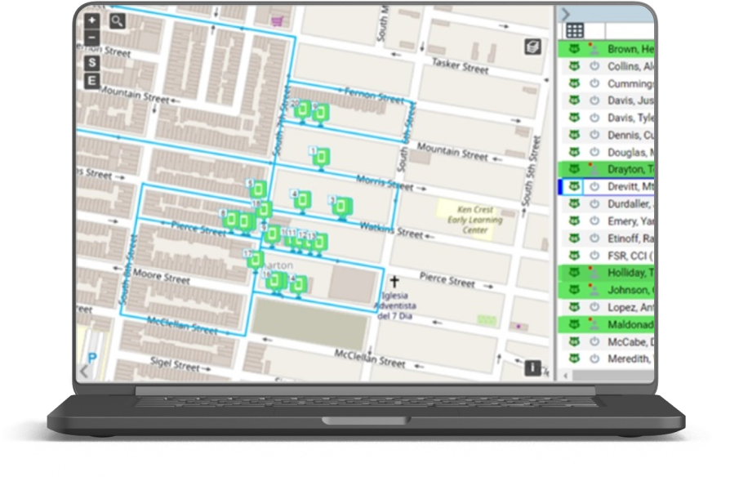Click map marker number 4 near Watkins Street

pos(303,199)
